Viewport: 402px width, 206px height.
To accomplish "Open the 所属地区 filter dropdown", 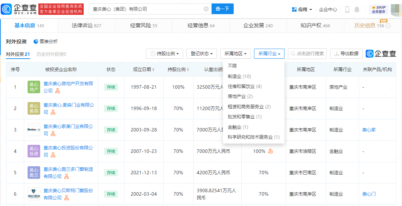I will tap(235, 53).
